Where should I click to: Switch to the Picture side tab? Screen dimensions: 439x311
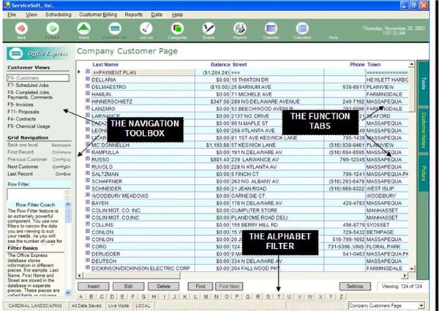pyautogui.click(x=423, y=173)
